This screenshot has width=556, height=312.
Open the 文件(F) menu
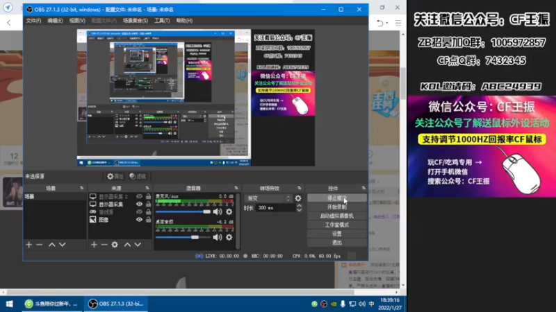(33, 21)
